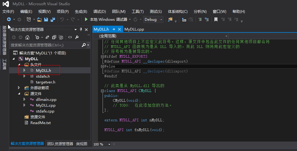The height and width of the screenshot is (151, 297).
Task: Collapse the #ifdef MYDLL_EXPORTS code block
Action: 102,57
